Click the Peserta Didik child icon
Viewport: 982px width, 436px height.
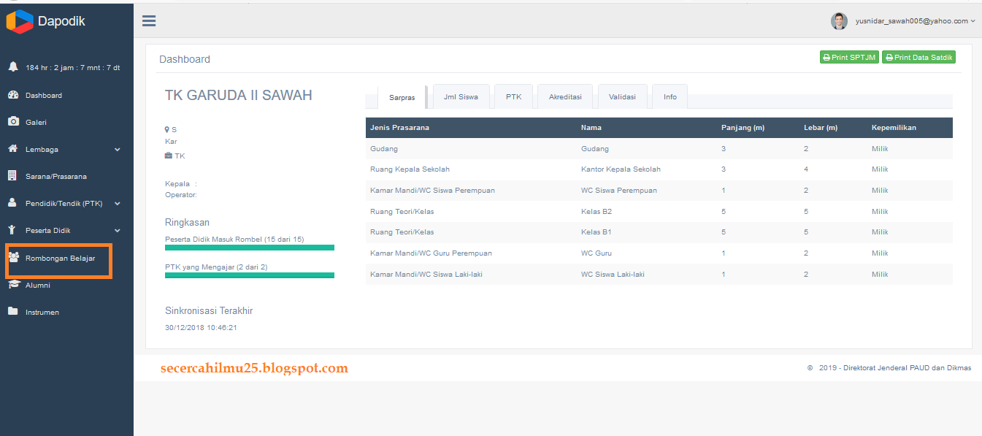pos(12,230)
